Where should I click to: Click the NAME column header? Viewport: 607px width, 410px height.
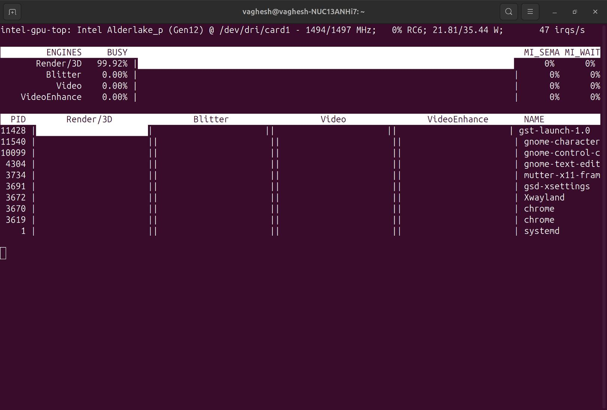534,119
